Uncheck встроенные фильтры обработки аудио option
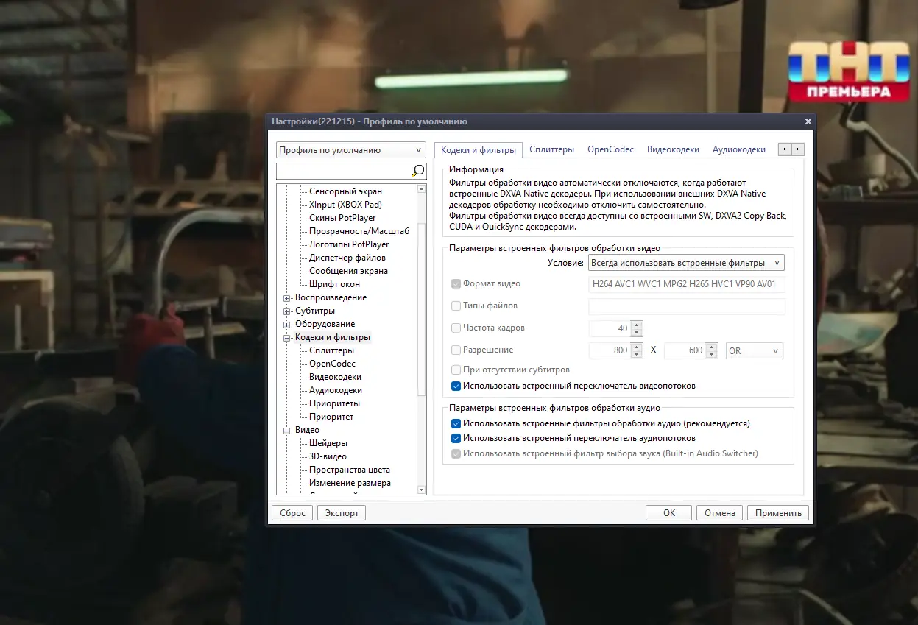Viewport: 918px width, 625px height. click(456, 423)
